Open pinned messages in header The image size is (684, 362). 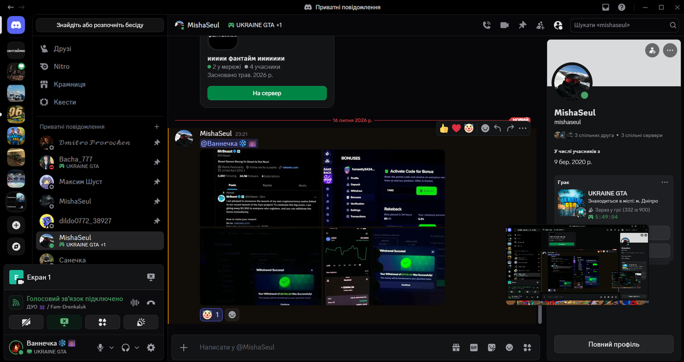click(x=523, y=25)
